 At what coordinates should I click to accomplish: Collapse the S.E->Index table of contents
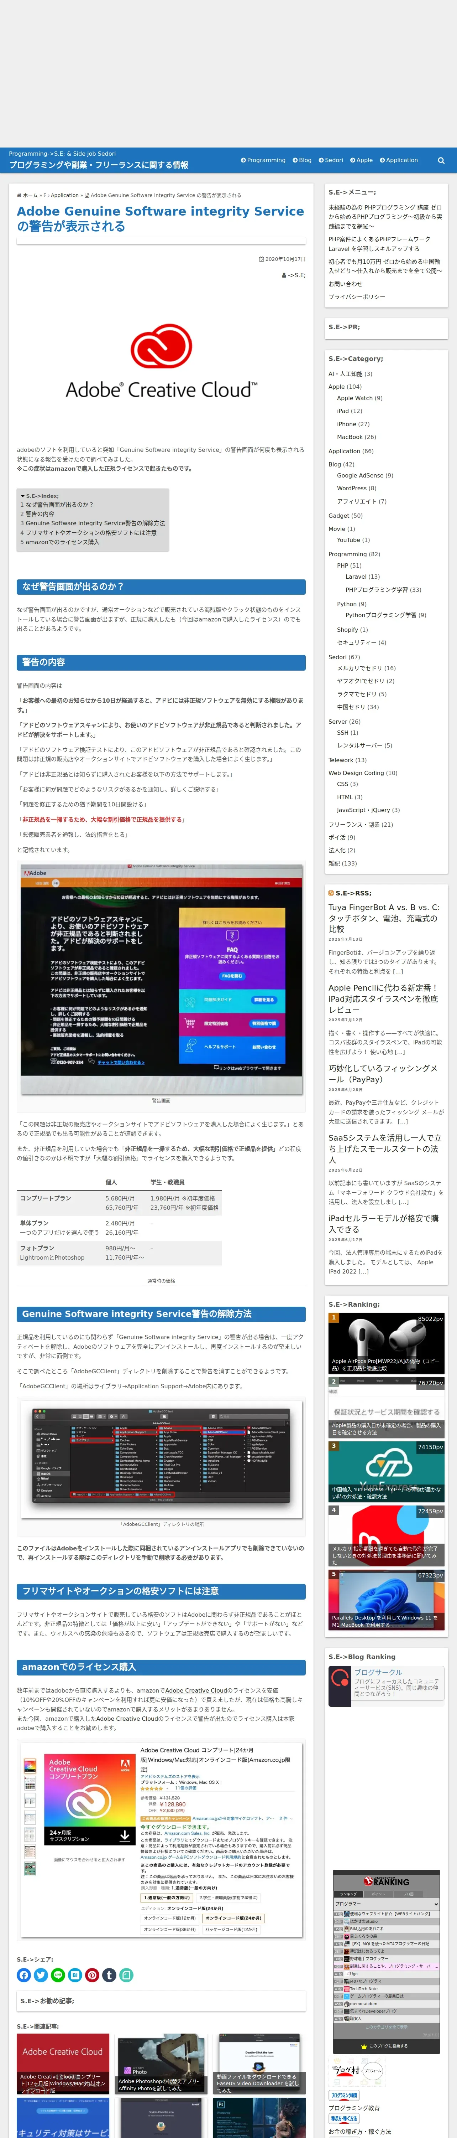click(x=40, y=496)
